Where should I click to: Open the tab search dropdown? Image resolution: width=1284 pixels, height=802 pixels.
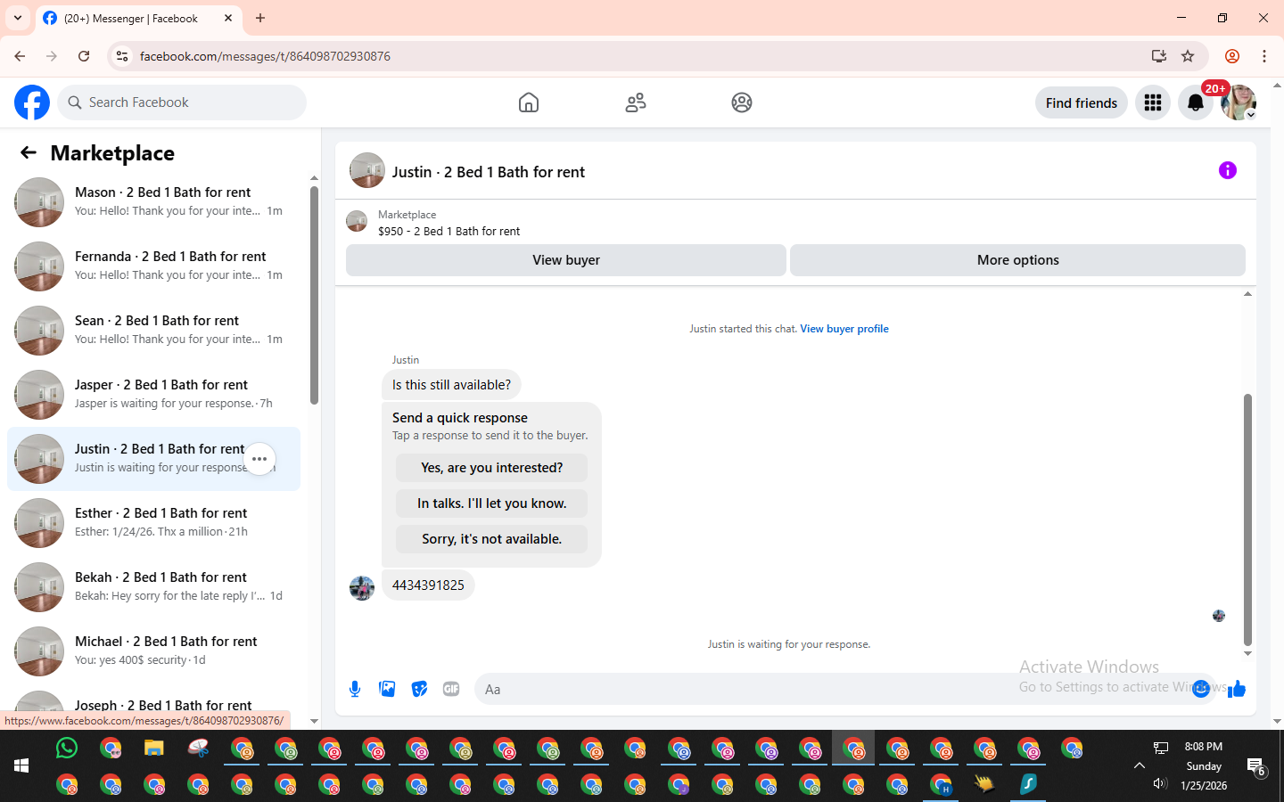(18, 18)
